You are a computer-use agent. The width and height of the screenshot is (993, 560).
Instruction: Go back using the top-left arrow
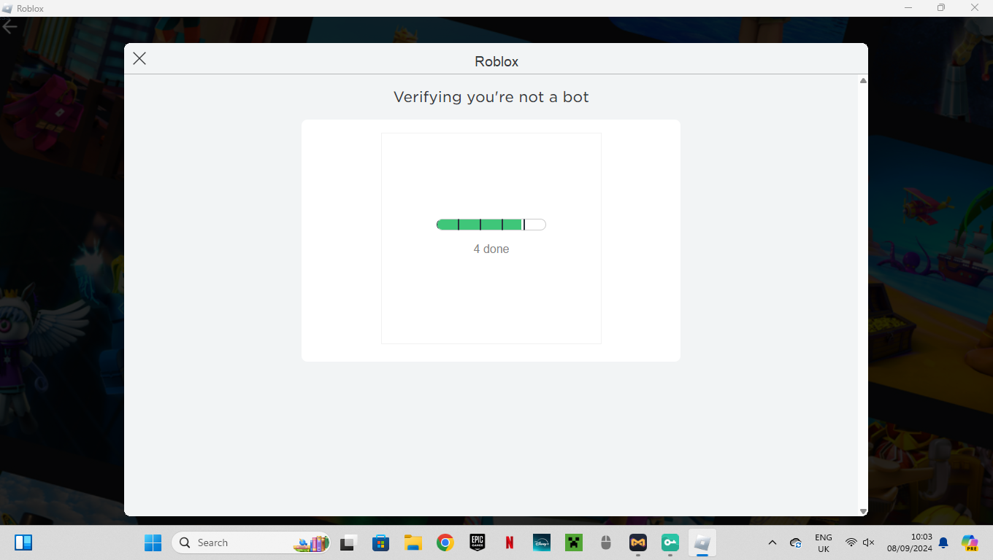(x=9, y=27)
